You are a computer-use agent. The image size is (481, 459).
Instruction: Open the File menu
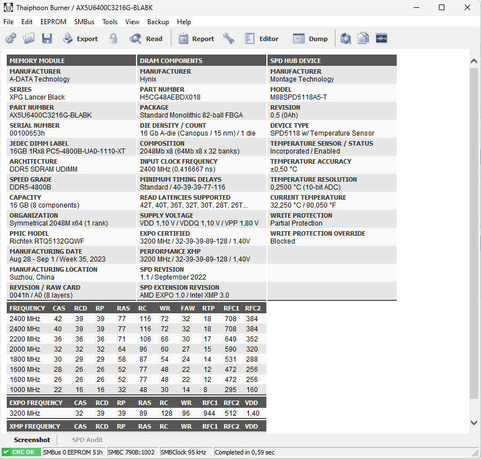pos(8,22)
